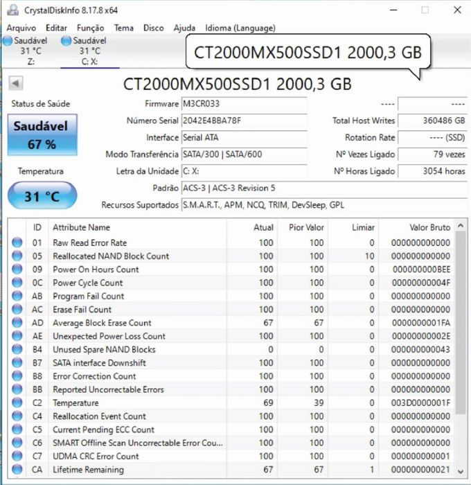Click the status circle for Power On Hours Count

coord(17,269)
